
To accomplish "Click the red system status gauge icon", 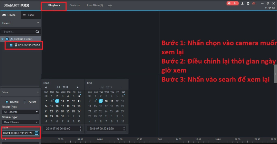I will click(x=254, y=3).
